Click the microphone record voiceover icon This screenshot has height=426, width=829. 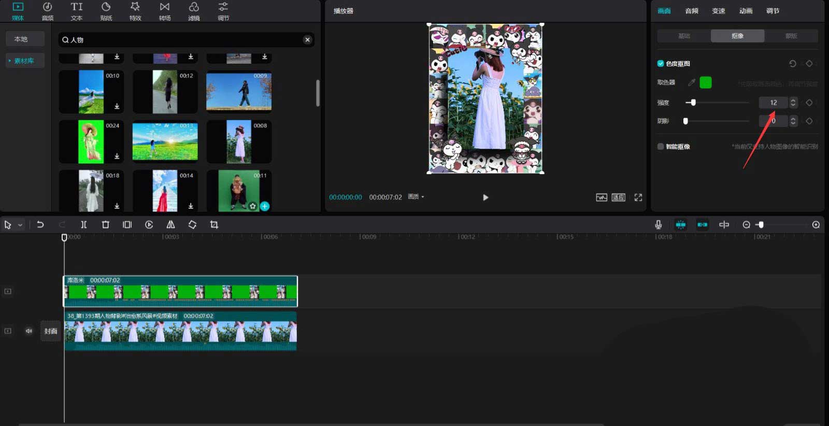tap(658, 225)
